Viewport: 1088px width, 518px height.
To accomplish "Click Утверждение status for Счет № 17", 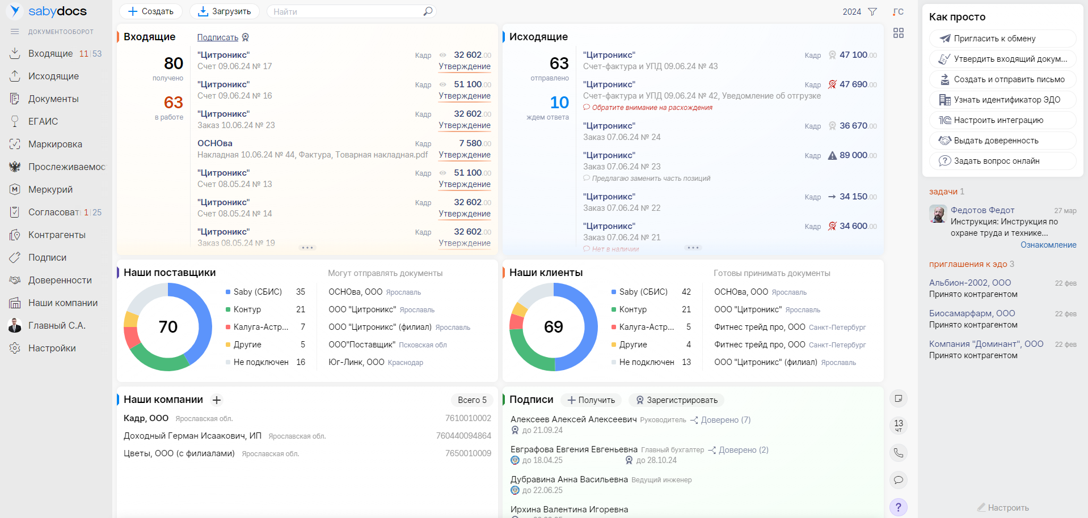I will [x=465, y=66].
